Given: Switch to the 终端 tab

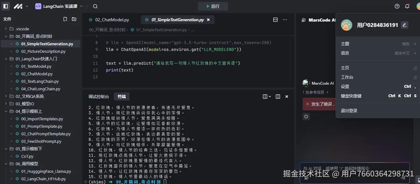Looking at the screenshot, I should click(x=122, y=97).
